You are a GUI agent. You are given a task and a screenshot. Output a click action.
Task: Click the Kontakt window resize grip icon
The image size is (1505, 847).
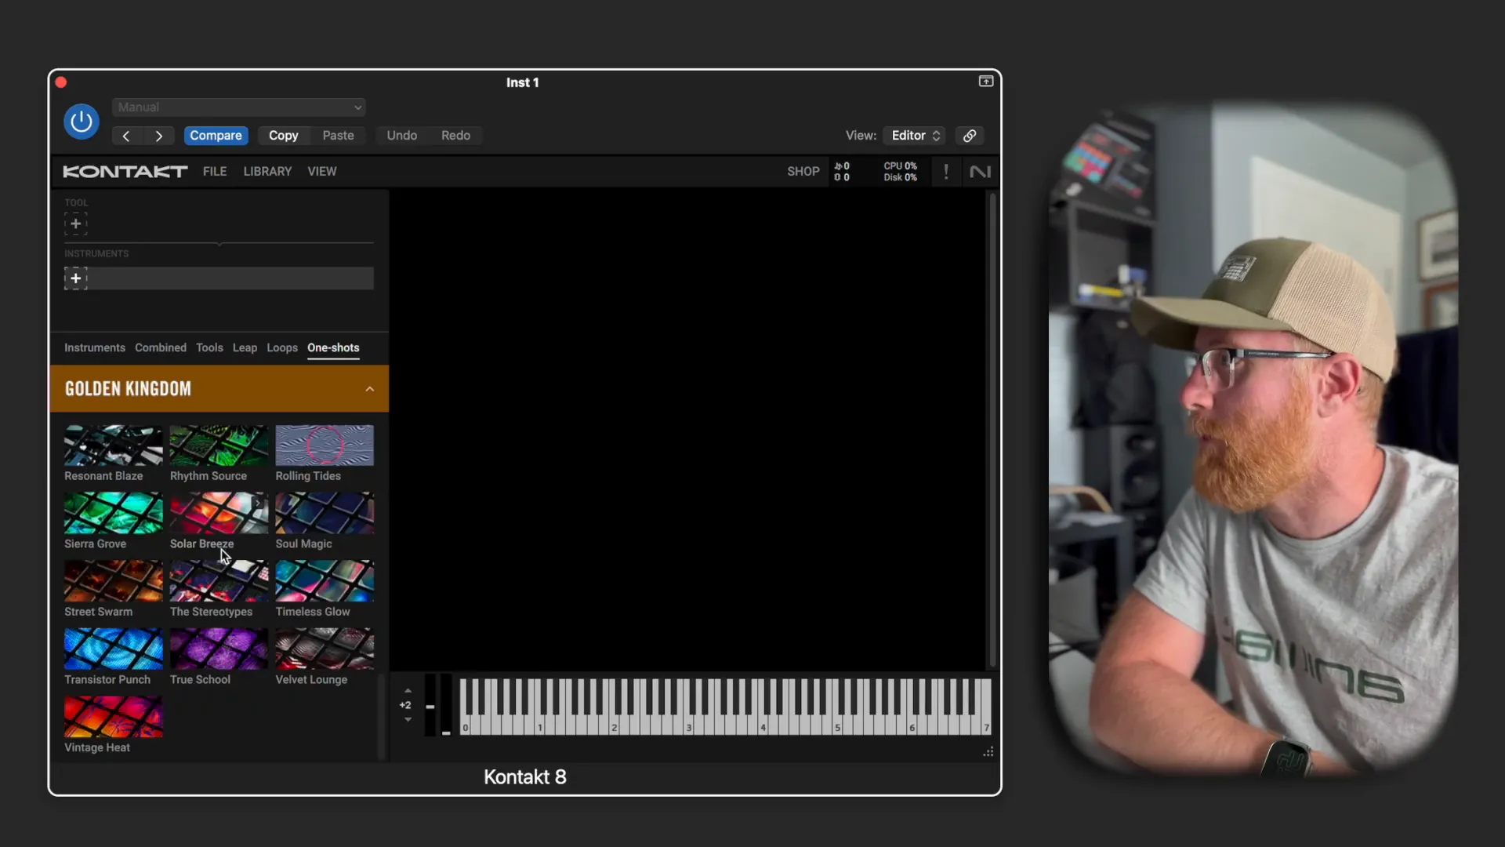[x=988, y=751]
